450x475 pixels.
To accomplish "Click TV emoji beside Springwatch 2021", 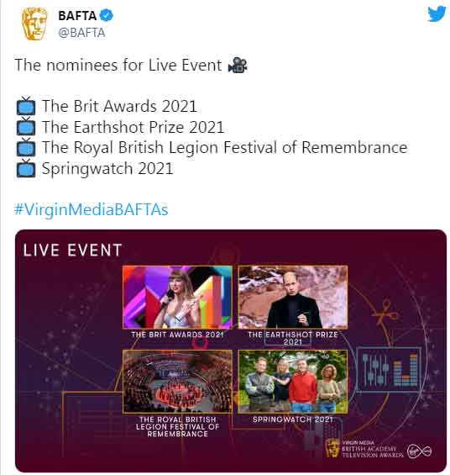I will pyautogui.click(x=26, y=168).
